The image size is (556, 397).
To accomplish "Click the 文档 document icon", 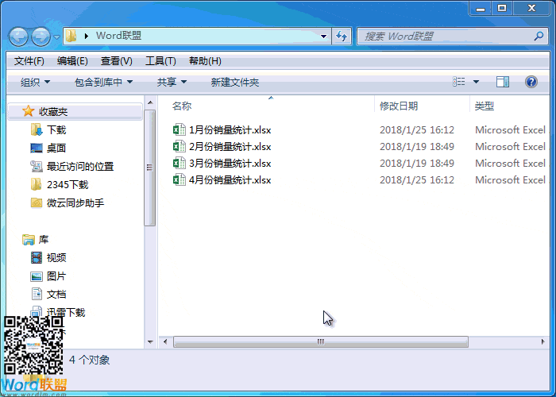I will pyautogui.click(x=37, y=294).
